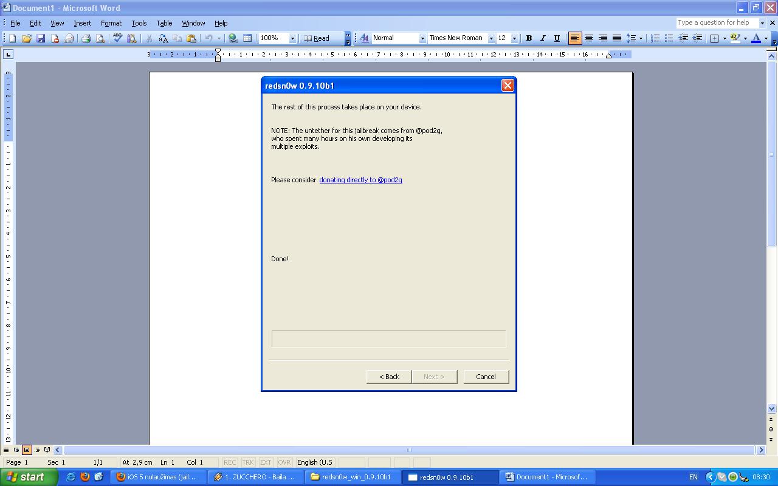This screenshot has height=486, width=778.
Task: Open highlight color dropdown arrow
Action: click(x=745, y=38)
